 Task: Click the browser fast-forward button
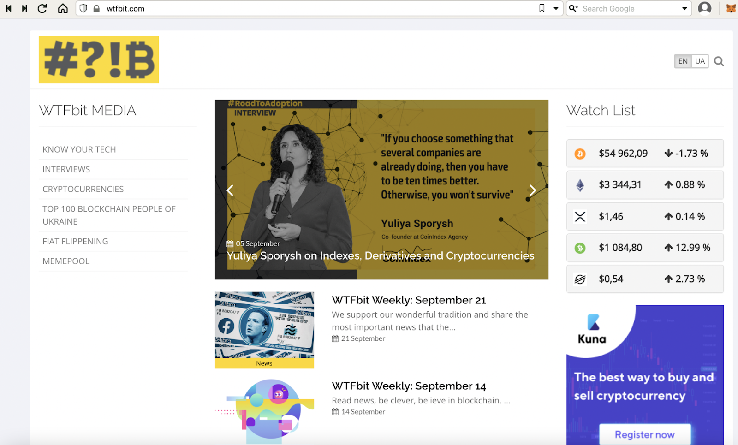click(x=24, y=8)
